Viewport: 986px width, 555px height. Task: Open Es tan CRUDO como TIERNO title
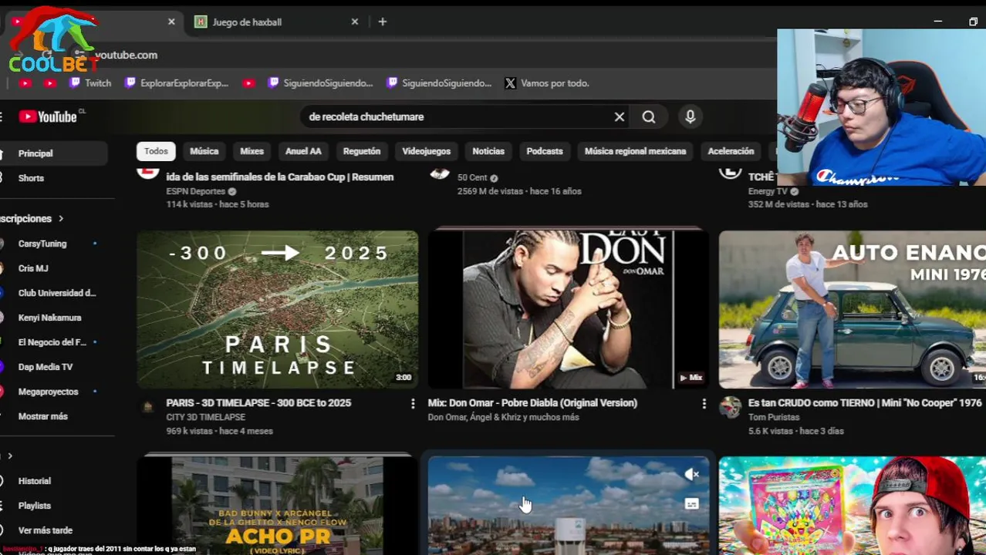(865, 403)
